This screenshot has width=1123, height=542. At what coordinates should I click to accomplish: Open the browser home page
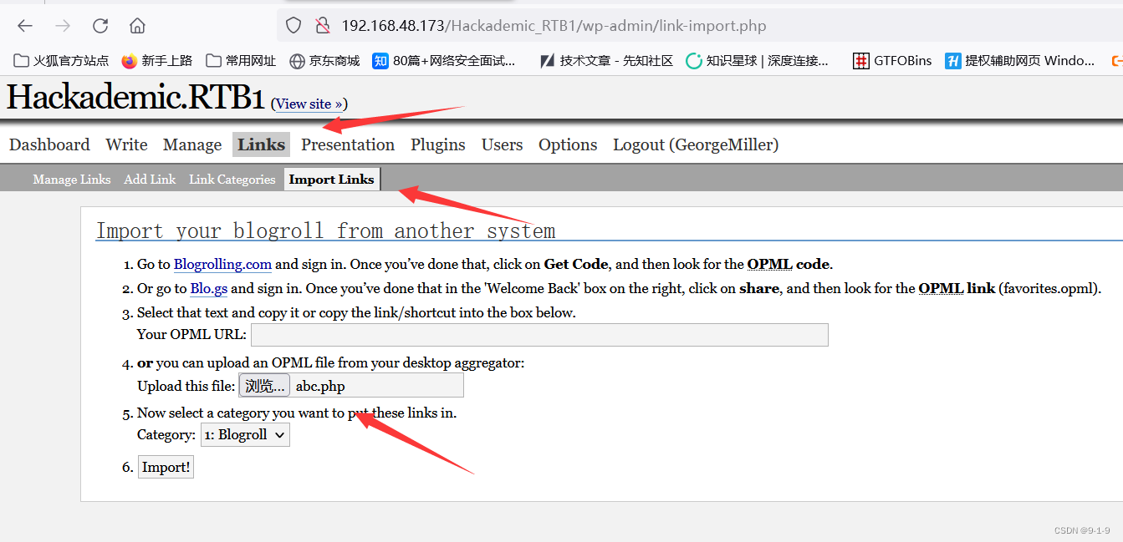click(x=137, y=26)
